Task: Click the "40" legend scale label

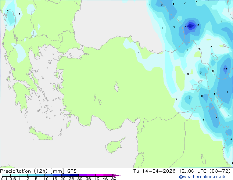Action: pyautogui.click(x=97, y=179)
